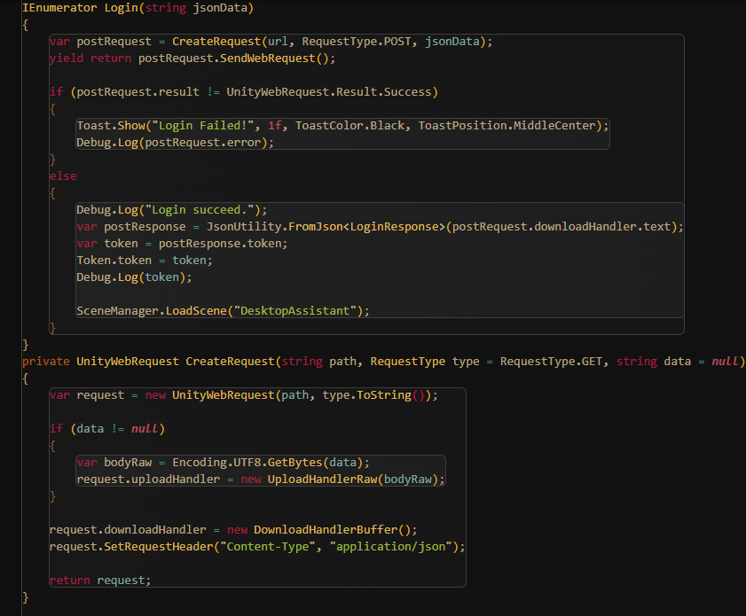Click the 'else' keyword
This screenshot has width=746, height=616.
pyautogui.click(x=63, y=176)
